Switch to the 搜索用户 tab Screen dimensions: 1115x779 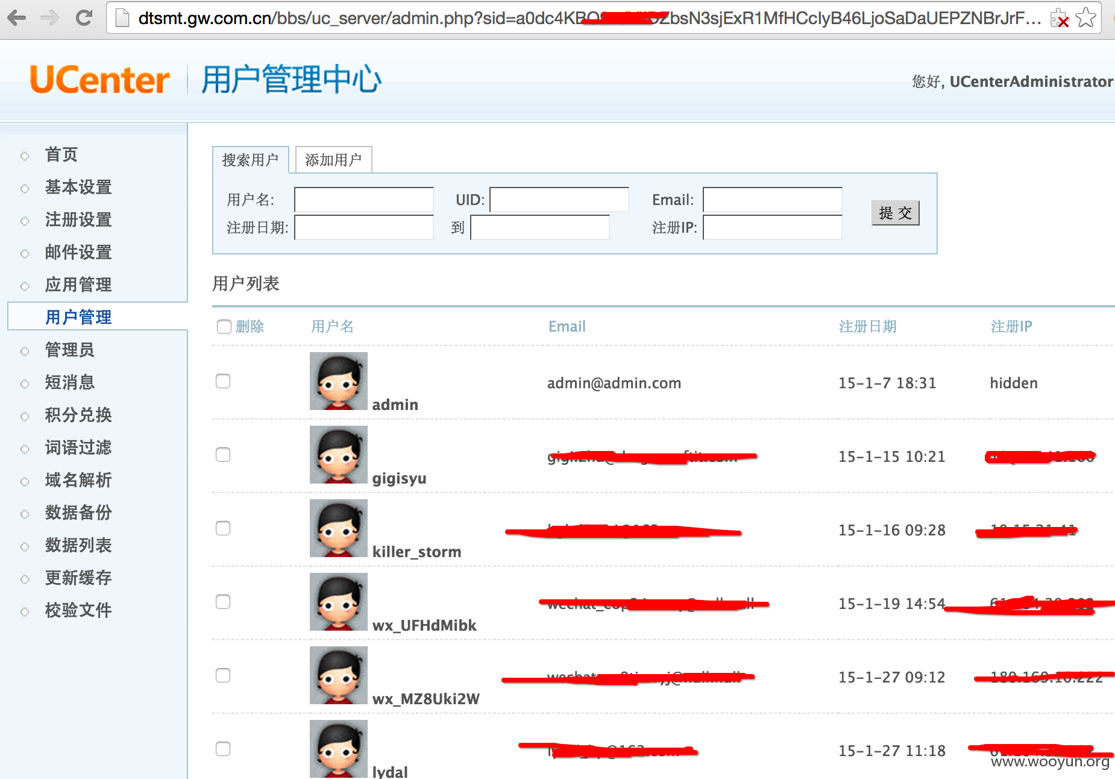pyautogui.click(x=250, y=160)
